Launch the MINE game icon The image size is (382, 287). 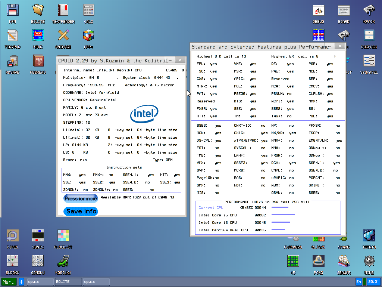369,261
